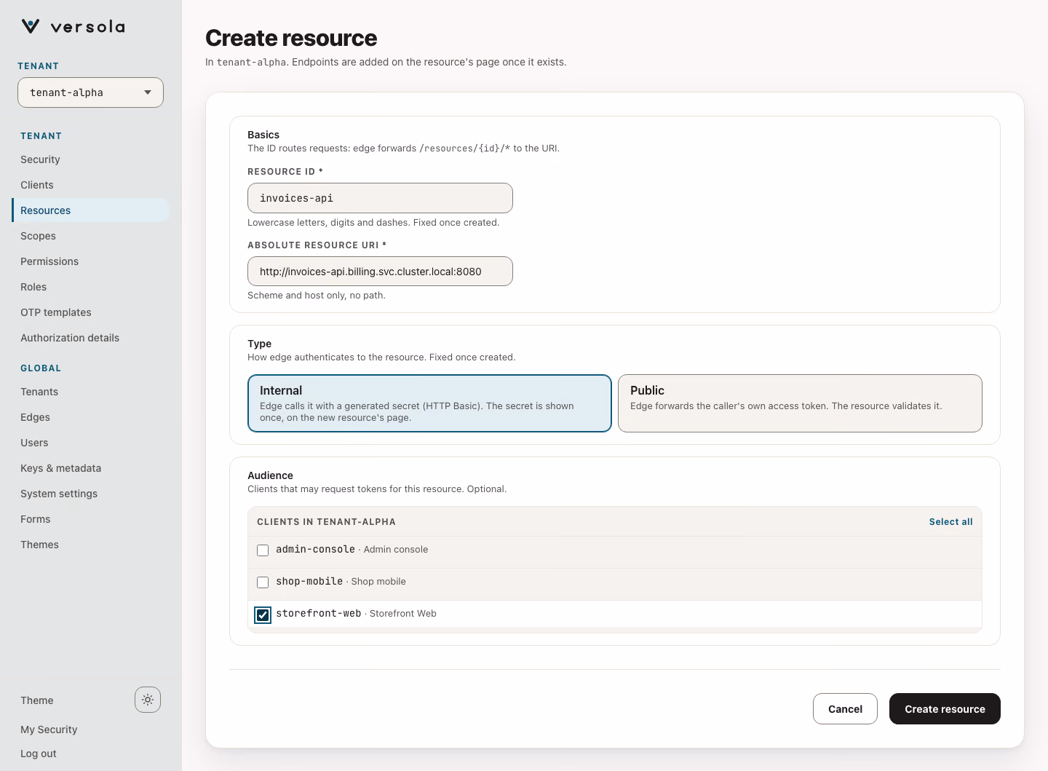Open My Security link

coord(49,730)
